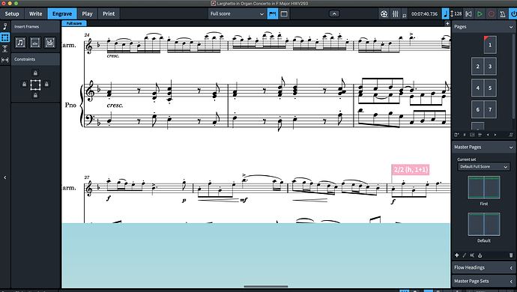Collapse the toolbar with the chevron button
The image size is (517, 292).
coord(334,13)
